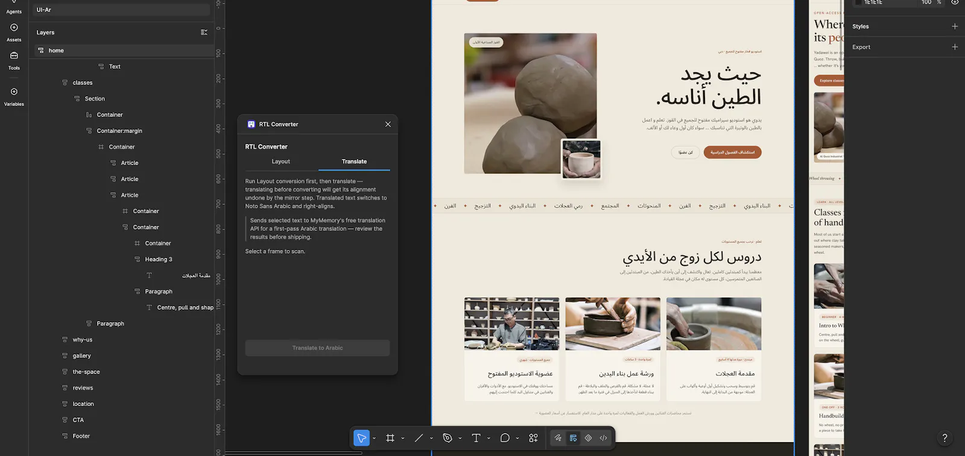The width and height of the screenshot is (965, 456).
Task: Select the Move arrow tool
Action: (361, 438)
